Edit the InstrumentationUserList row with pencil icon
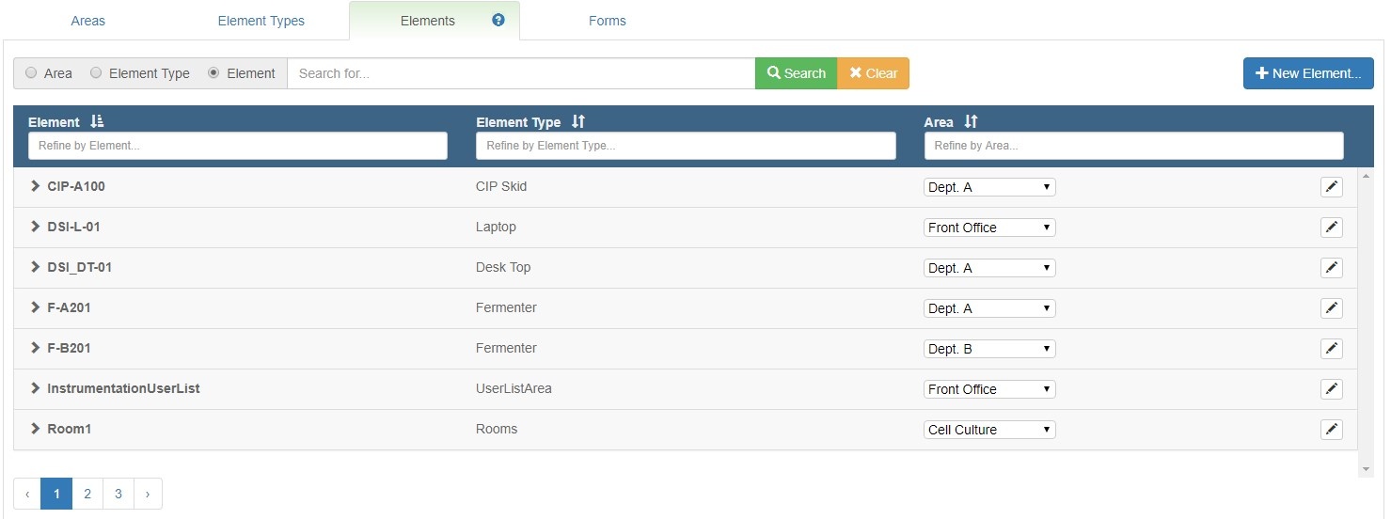1391x519 pixels. click(x=1331, y=389)
